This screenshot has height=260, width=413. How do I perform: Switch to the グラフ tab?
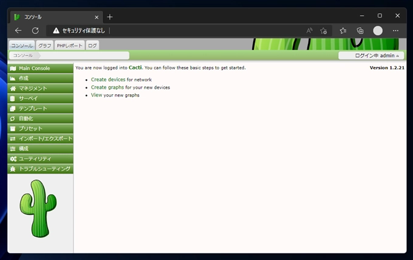pyautogui.click(x=45, y=46)
